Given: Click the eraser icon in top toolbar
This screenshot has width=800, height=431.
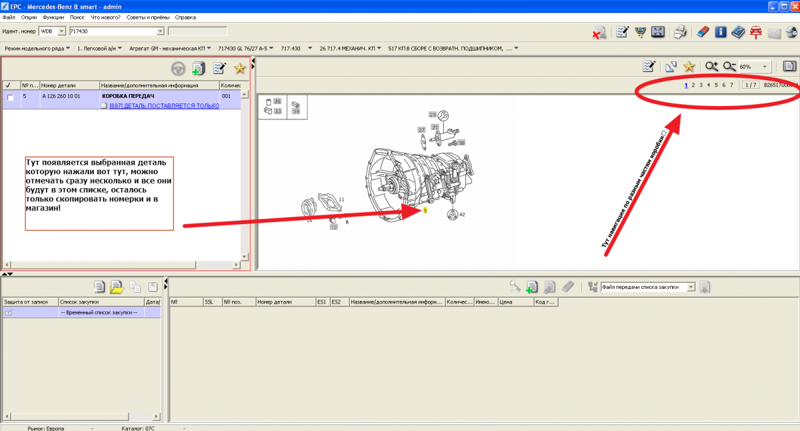Looking at the screenshot, I should click(703, 32).
